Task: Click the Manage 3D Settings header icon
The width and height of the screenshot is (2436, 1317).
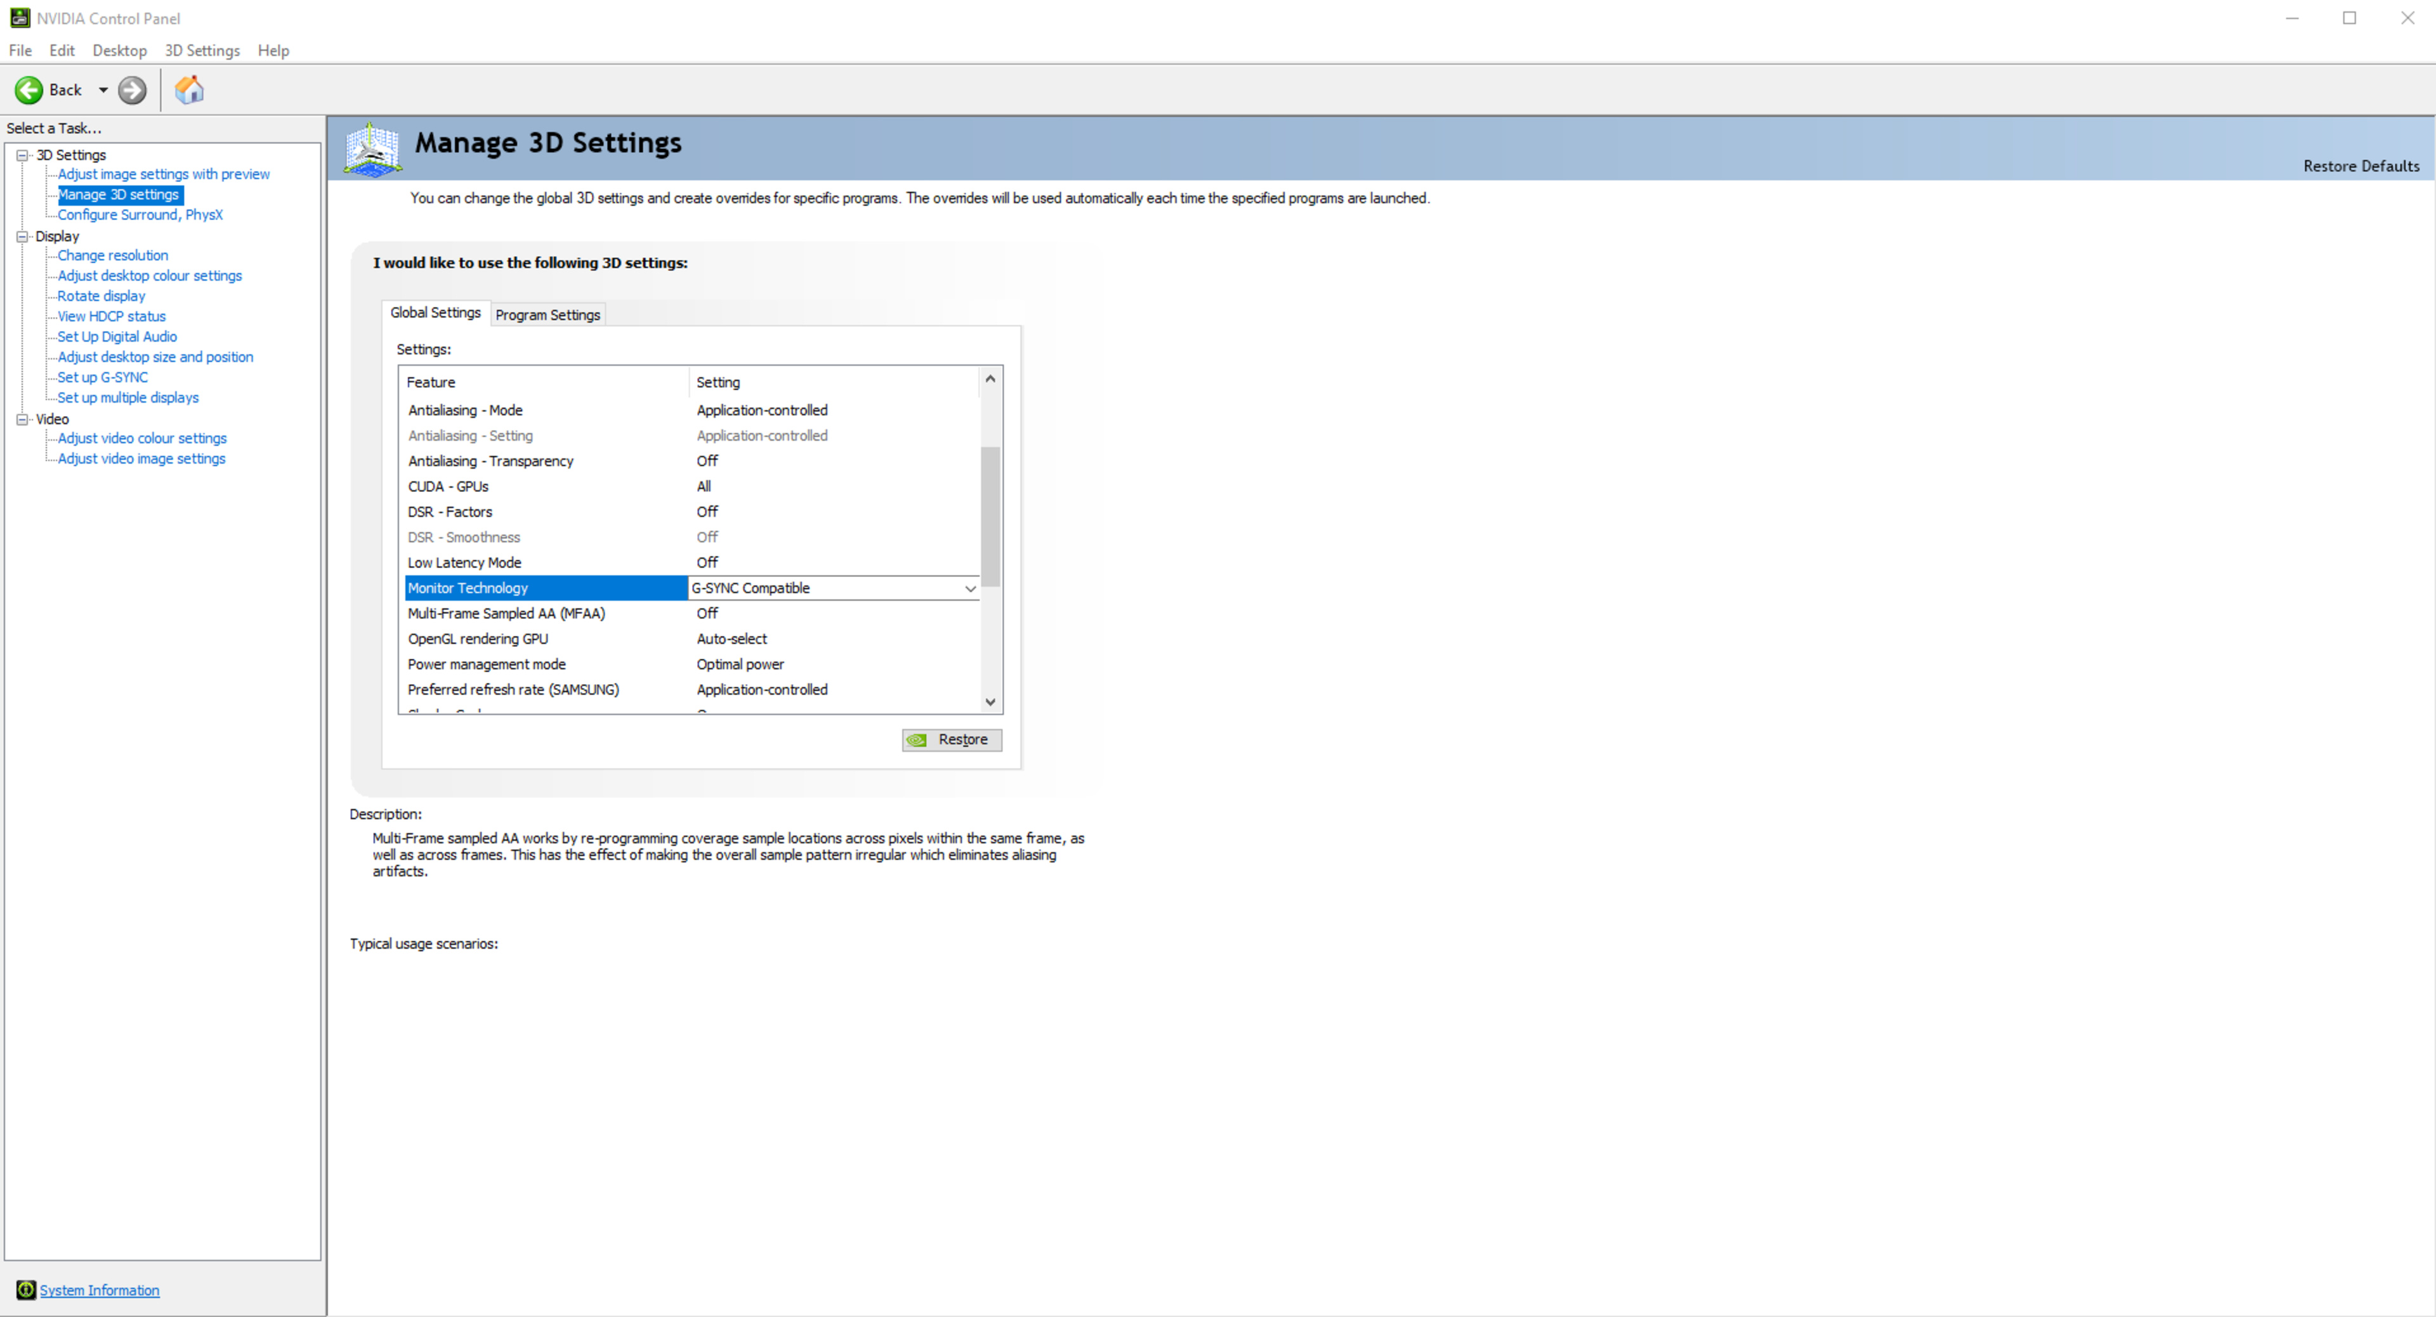Action: (372, 148)
